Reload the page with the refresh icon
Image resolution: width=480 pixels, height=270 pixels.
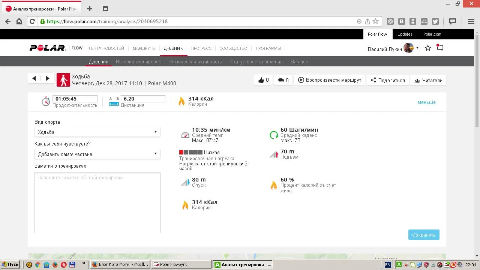tap(32, 21)
